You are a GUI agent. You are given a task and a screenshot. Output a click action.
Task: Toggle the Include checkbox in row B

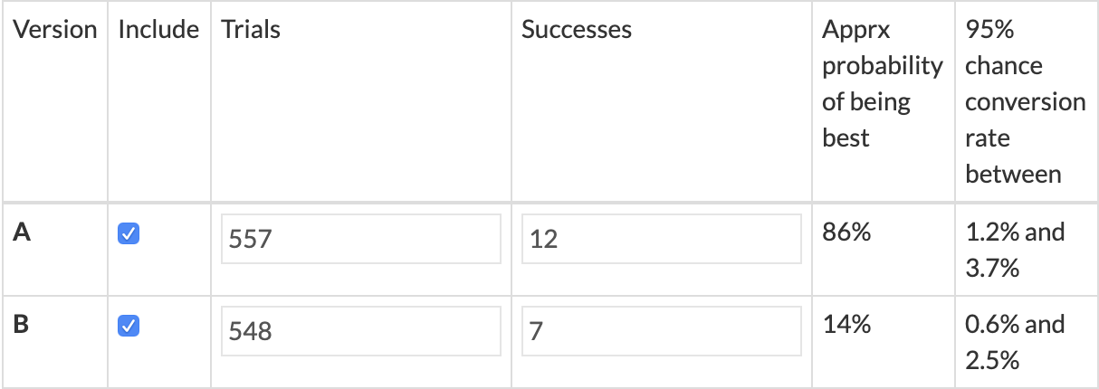129,326
